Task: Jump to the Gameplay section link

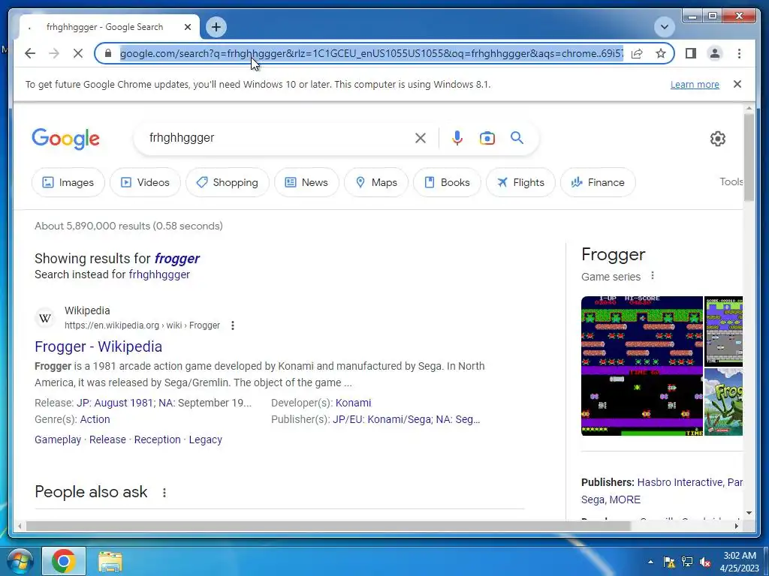Action: click(58, 439)
